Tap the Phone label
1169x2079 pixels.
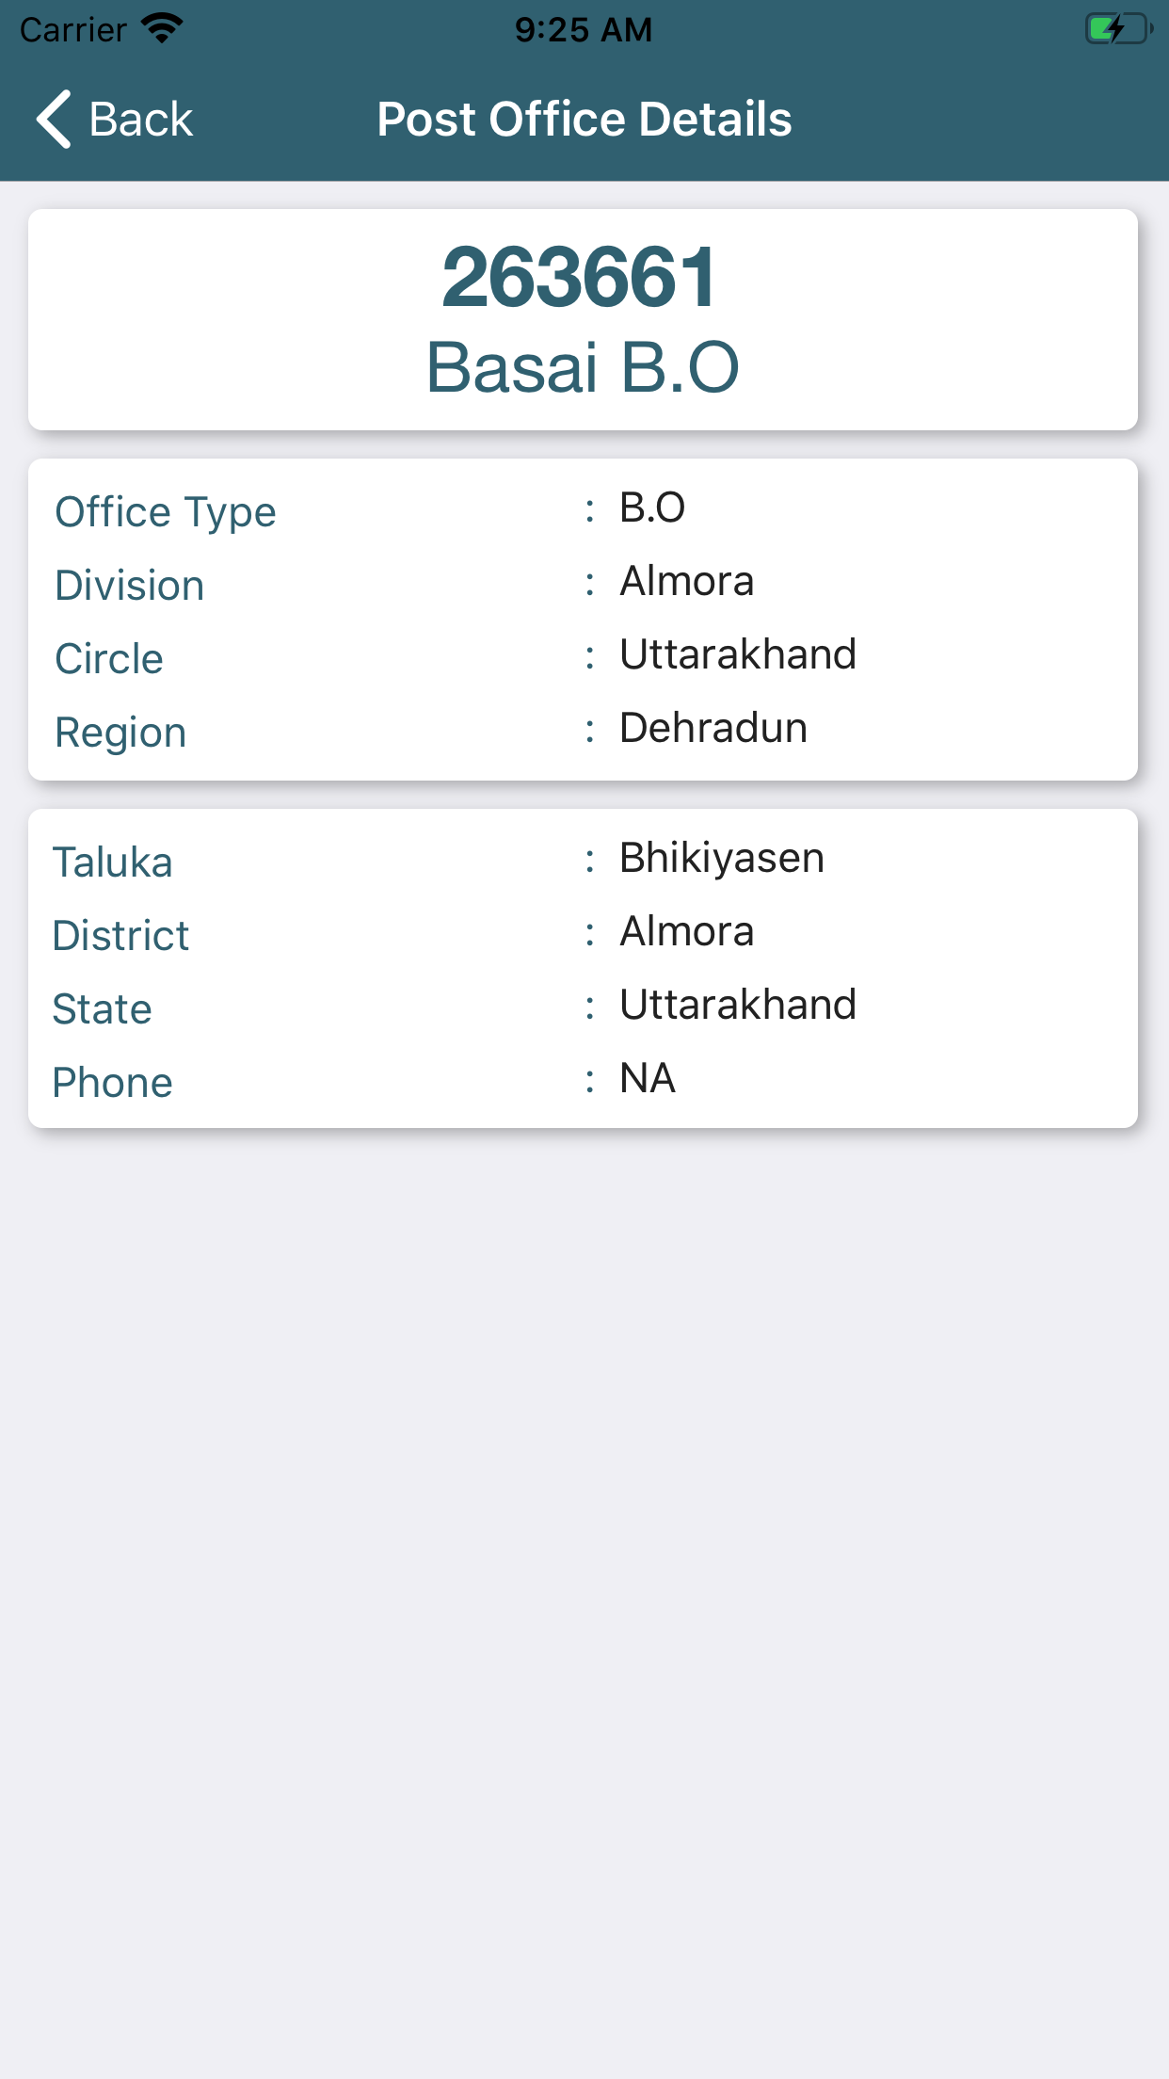point(112,1083)
